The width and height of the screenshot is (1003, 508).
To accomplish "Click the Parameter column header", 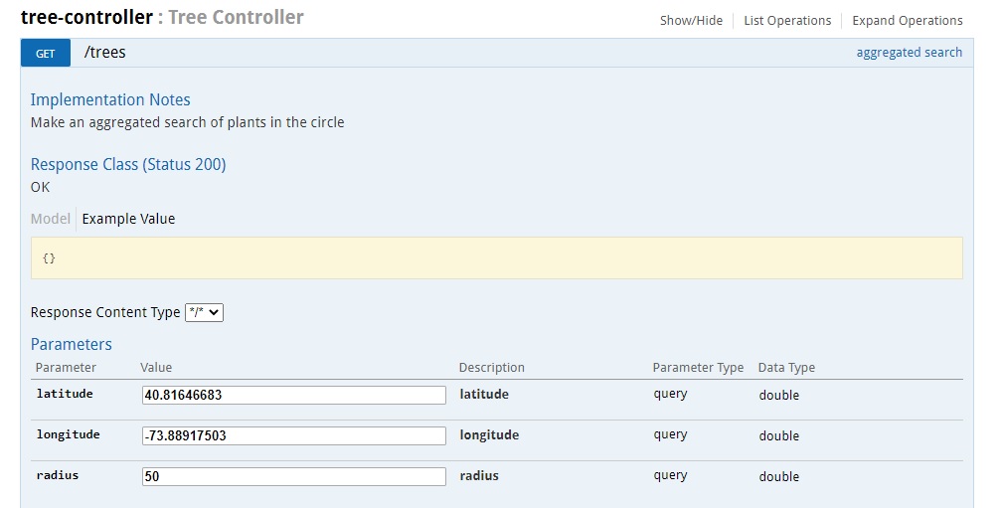I will point(66,368).
